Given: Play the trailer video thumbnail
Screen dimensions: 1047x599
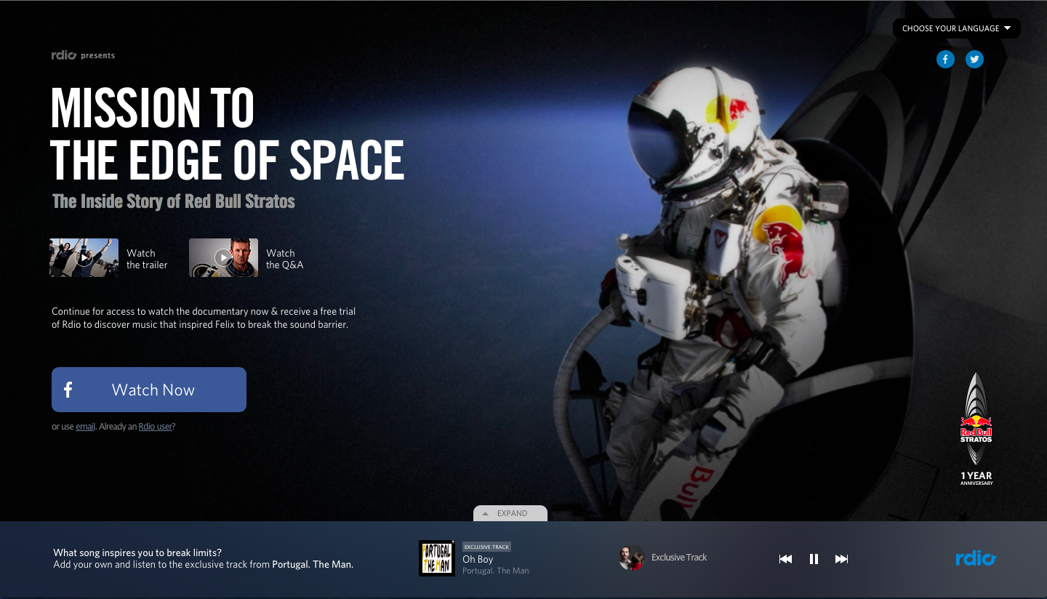Looking at the screenshot, I should coord(84,257).
